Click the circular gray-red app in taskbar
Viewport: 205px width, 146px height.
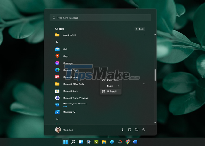[119, 142]
